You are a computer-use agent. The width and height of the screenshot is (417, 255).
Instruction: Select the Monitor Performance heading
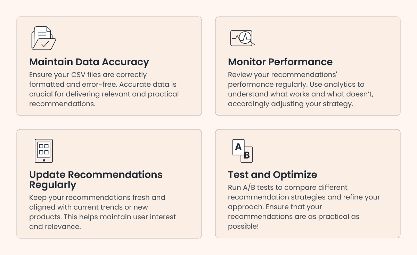coord(280,62)
